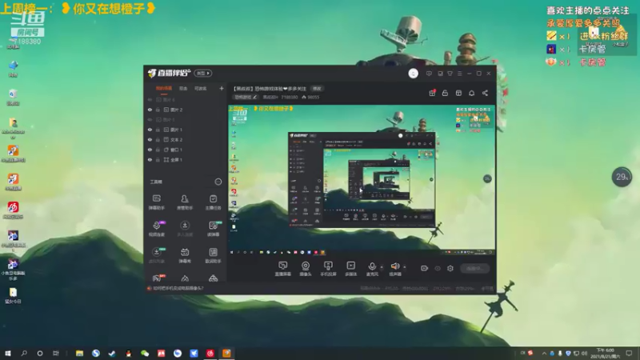Open taskbar search
The height and width of the screenshot is (360, 640).
(x=24, y=353)
